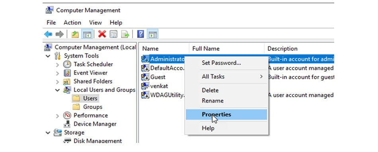Expand the Performance node arrow
The image size is (378, 152).
click(57, 116)
